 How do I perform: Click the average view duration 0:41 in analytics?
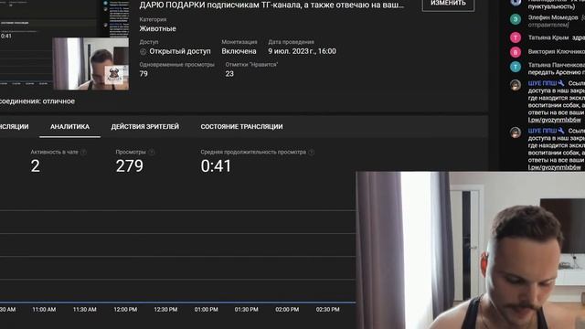coord(216,166)
